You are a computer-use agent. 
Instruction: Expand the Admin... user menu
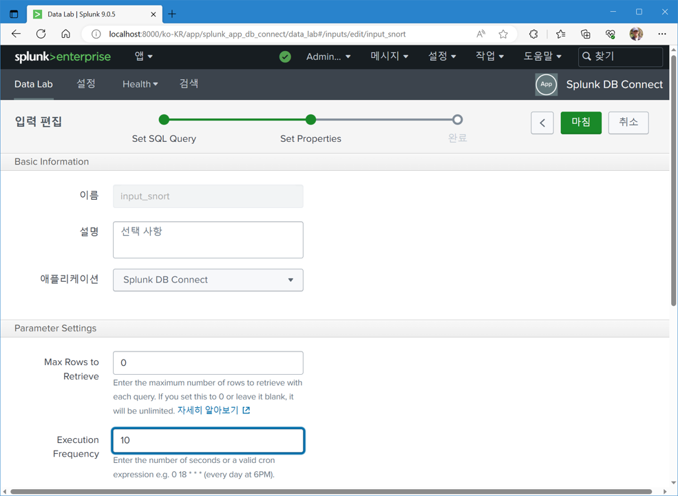328,56
